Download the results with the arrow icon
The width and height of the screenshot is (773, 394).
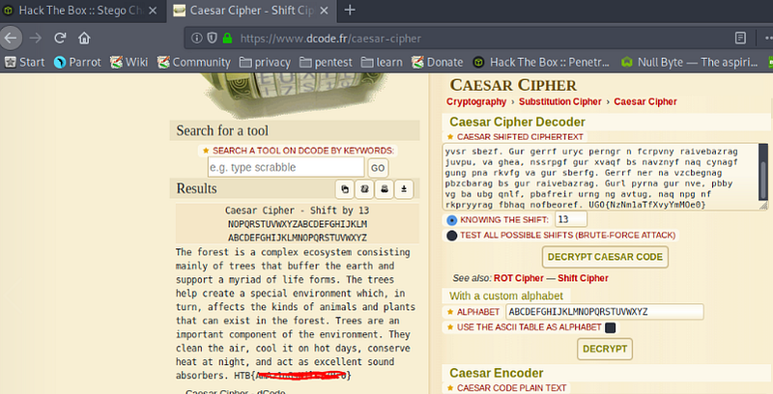click(x=404, y=189)
